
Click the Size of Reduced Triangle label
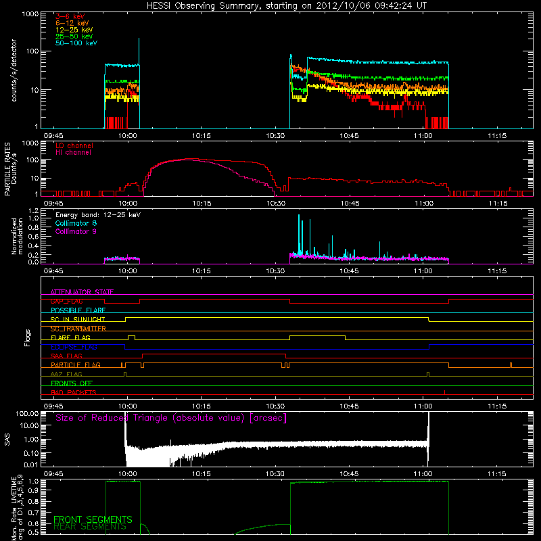171,418
